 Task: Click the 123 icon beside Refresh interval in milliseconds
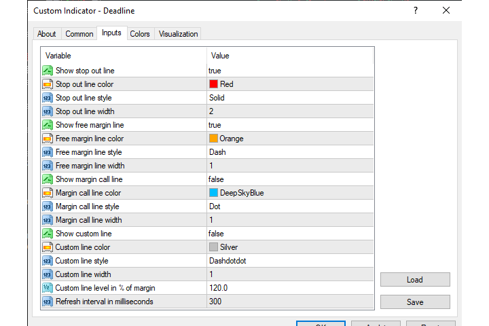(x=48, y=302)
